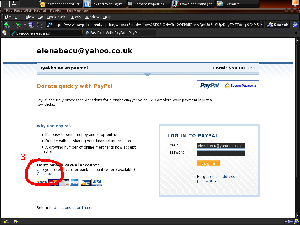300x225 pixels.
Task: Open the Secure Payments link
Action: [x=243, y=86]
